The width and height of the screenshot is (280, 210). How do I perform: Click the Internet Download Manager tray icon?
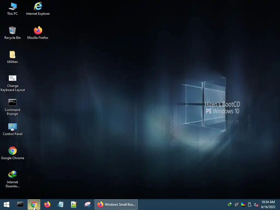230,204
